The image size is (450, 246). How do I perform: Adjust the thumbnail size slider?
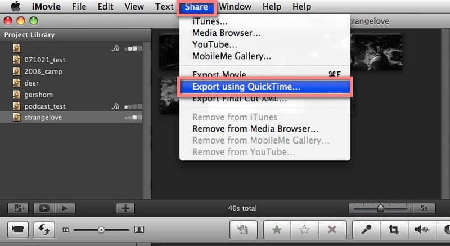click(101, 230)
